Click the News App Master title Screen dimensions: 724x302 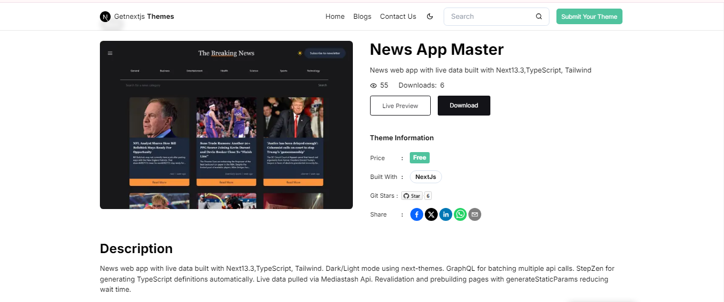coord(437,49)
